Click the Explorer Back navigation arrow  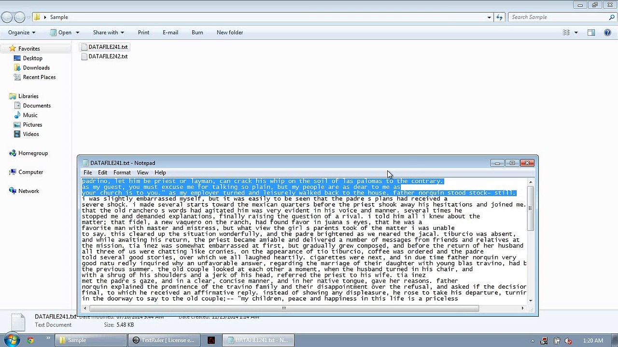7,17
